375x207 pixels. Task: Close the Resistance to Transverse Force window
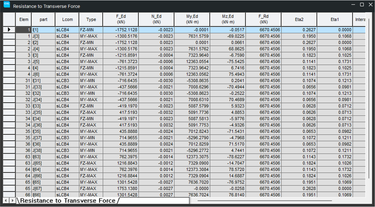pos(371,4)
